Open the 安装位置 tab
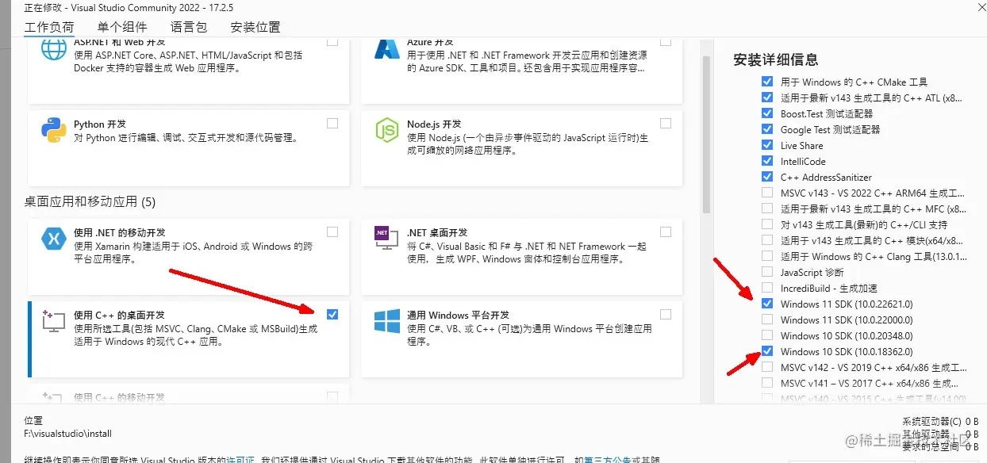Viewport: 987px width, 463px height. click(255, 27)
